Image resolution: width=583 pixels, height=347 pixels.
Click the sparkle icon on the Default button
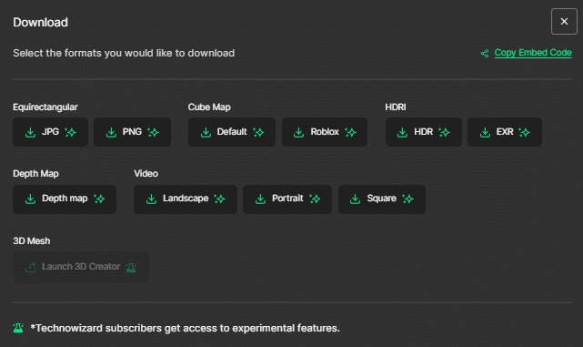tap(258, 132)
